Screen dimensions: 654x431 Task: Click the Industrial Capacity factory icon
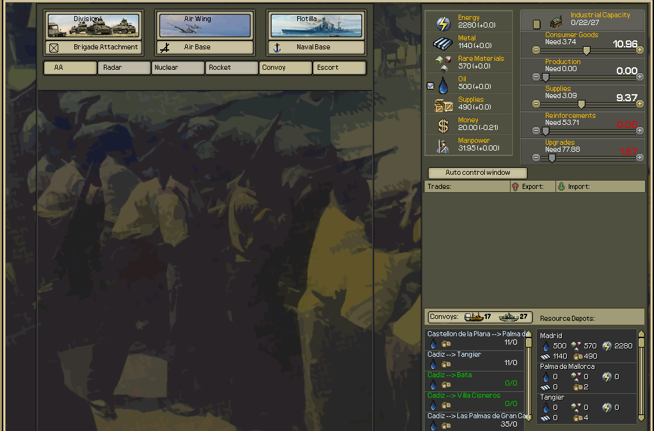coord(556,22)
